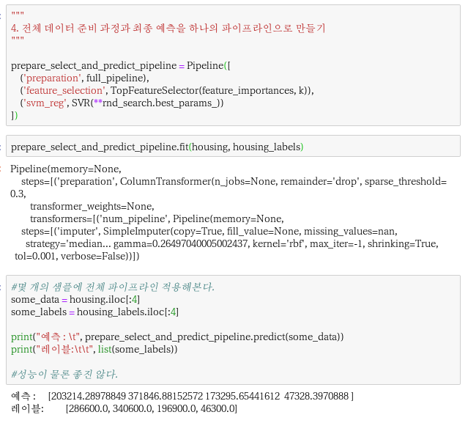Viewport: 468px width, 423px height.
Task: Click the 'some_data = housing.iloc[:4]' line
Action: (x=75, y=300)
